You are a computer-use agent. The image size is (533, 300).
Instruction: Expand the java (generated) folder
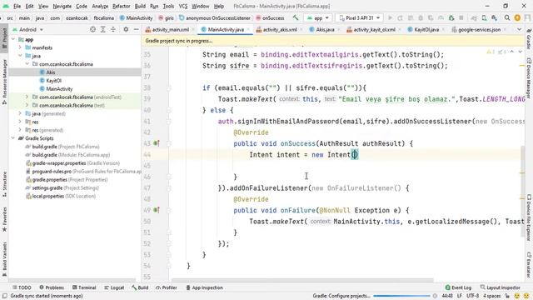(20, 113)
